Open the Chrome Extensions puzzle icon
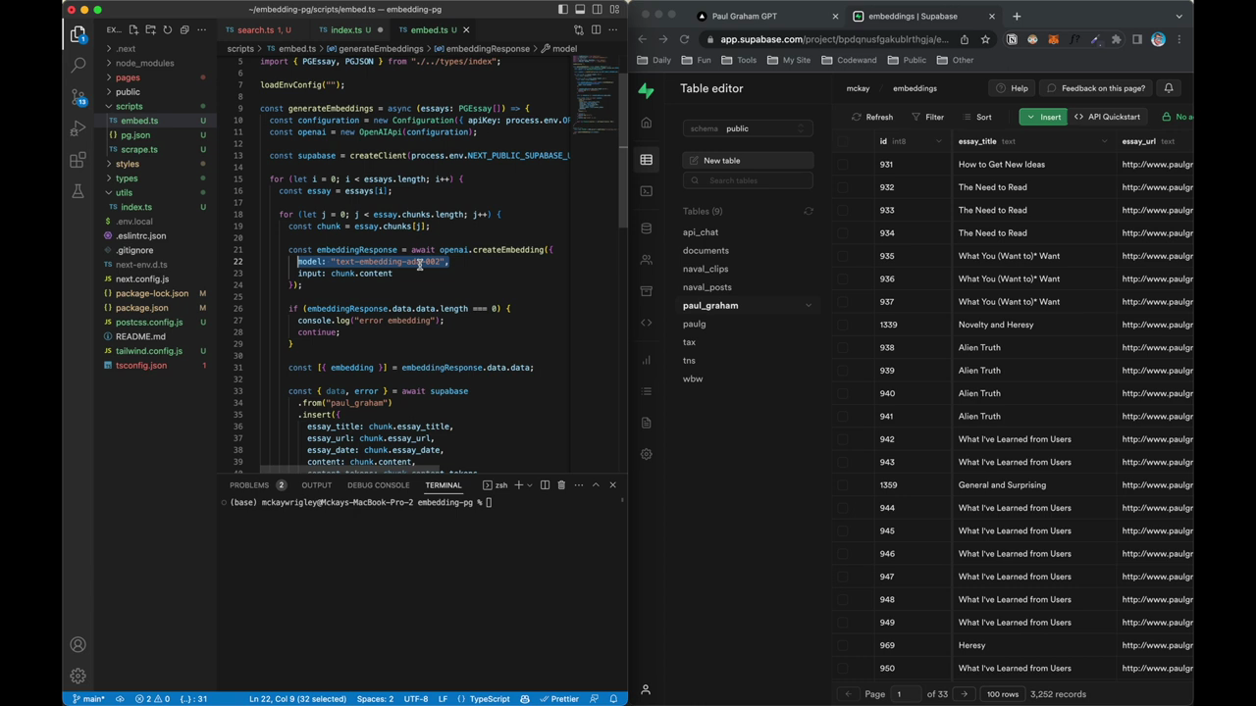The height and width of the screenshot is (706, 1256). 1116,39
